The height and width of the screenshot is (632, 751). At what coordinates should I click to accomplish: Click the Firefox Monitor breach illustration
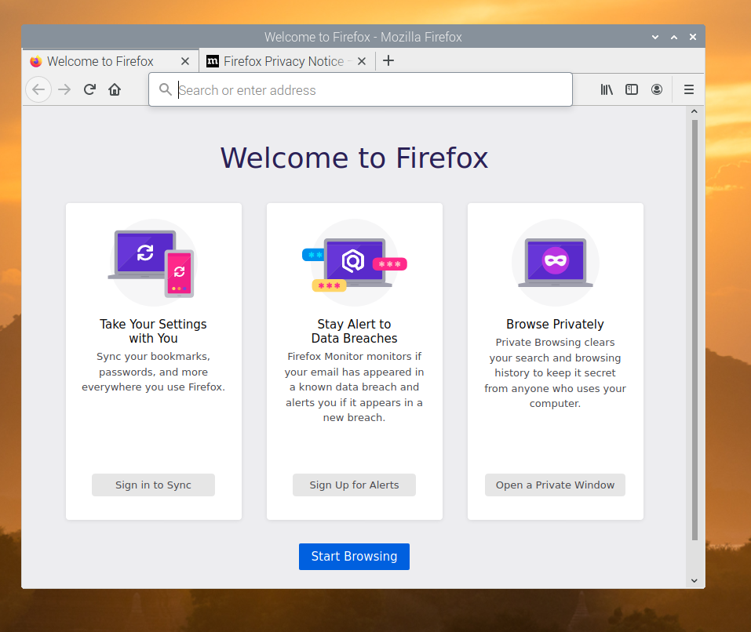(355, 263)
